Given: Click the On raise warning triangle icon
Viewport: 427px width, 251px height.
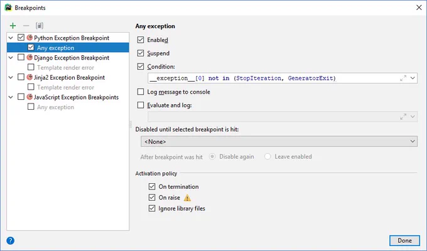Looking at the screenshot, I should coord(187,198).
